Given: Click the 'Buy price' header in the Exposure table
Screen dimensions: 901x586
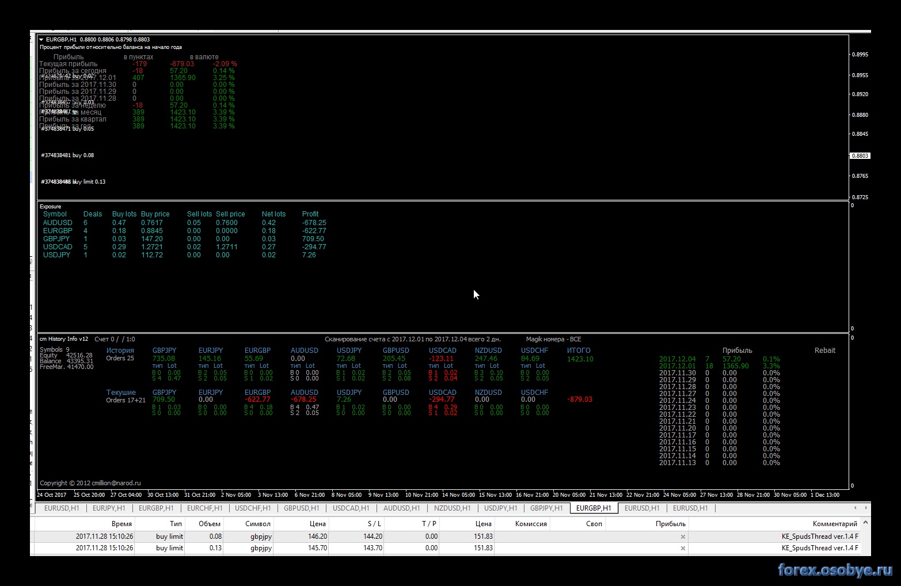Looking at the screenshot, I should pyautogui.click(x=155, y=214).
